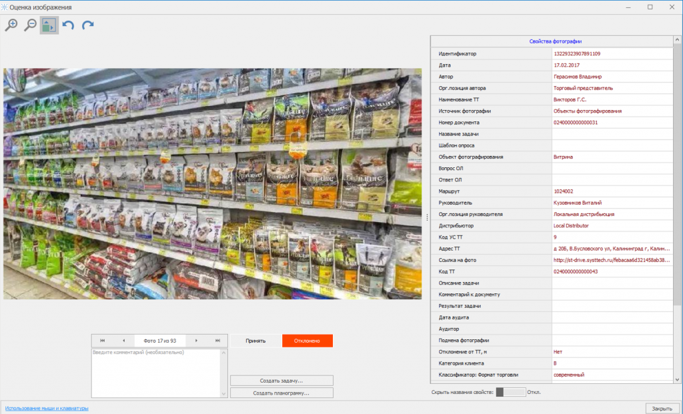683x414 pixels.
Task: Click the Описание задачи property row
Action: point(552,283)
